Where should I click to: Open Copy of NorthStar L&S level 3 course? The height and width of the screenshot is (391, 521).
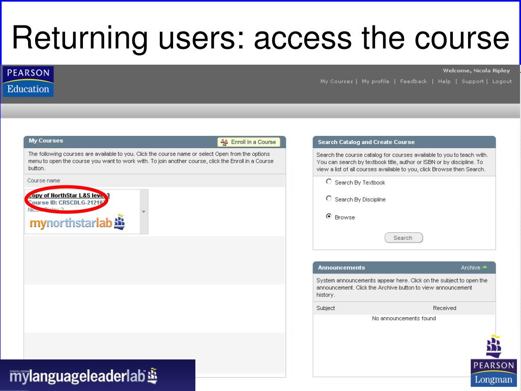(x=69, y=195)
